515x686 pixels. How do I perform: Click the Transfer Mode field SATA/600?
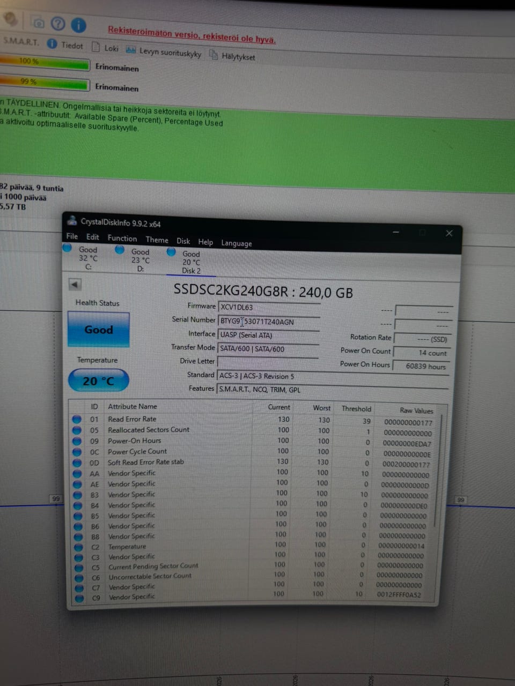[268, 348]
